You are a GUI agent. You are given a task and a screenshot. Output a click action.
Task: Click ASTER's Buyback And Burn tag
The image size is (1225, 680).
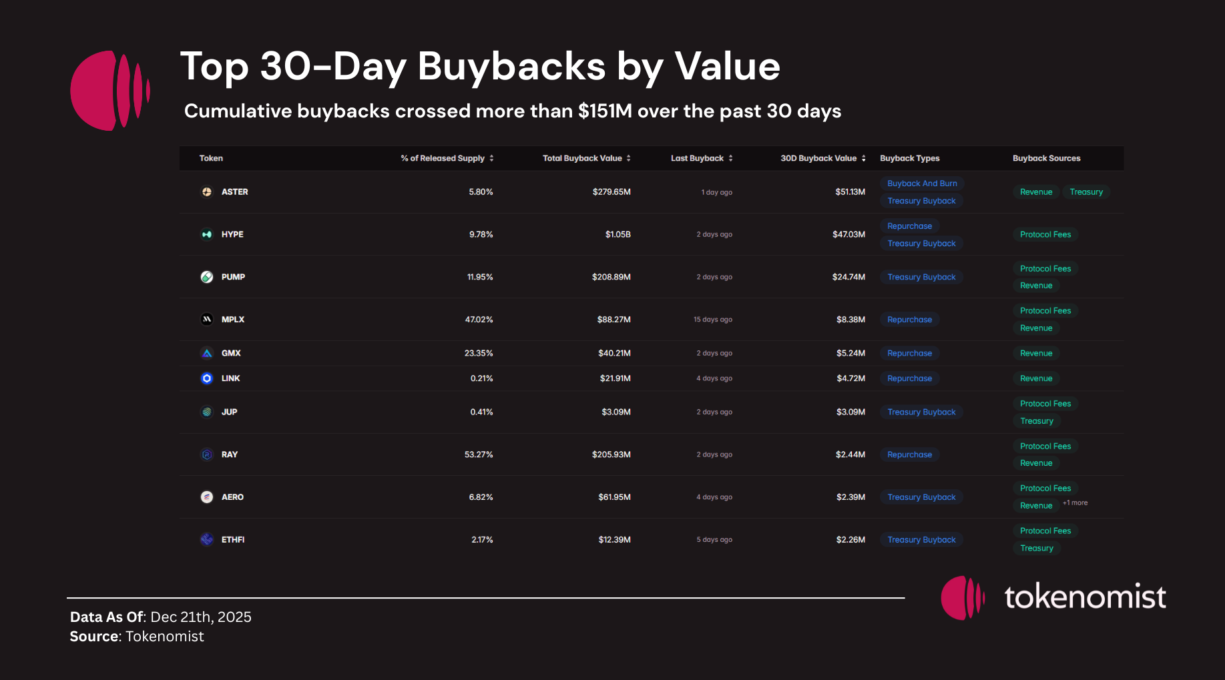(922, 184)
